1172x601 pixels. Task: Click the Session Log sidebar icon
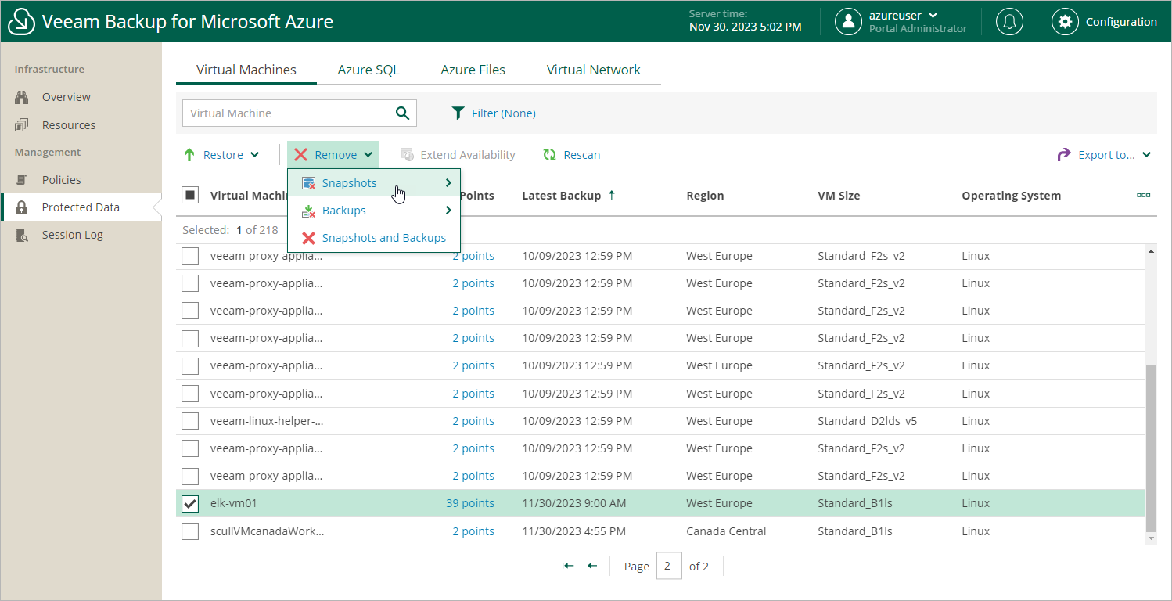pyautogui.click(x=22, y=235)
